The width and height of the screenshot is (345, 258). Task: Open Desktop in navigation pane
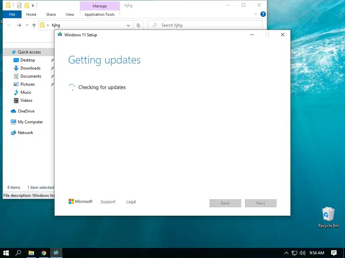28,60
